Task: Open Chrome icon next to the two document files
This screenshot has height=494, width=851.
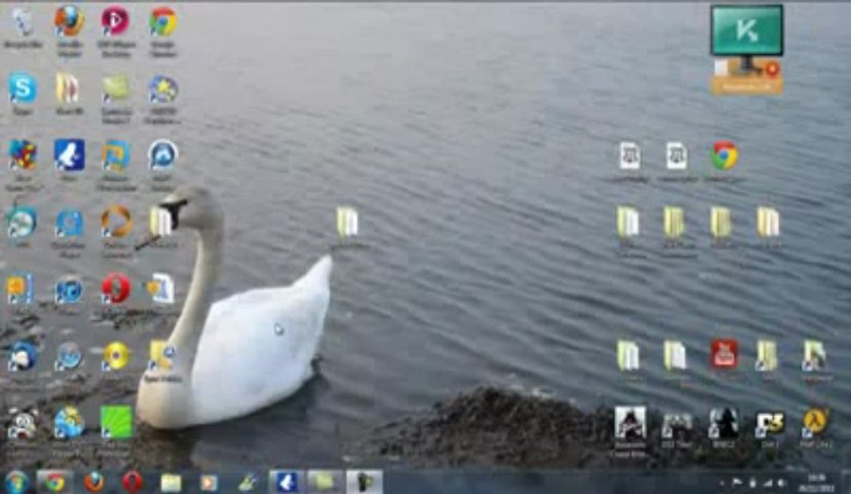Action: [724, 156]
